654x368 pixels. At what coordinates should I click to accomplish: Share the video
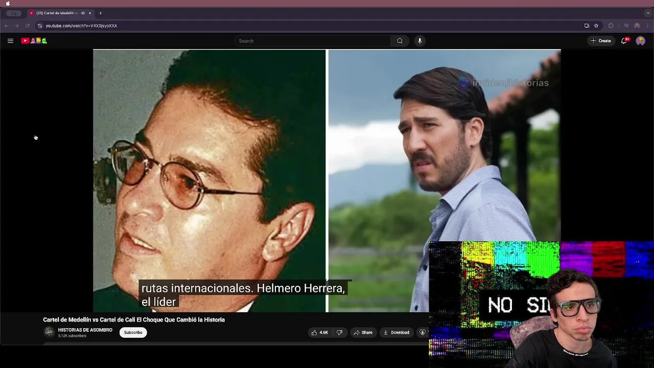(363, 333)
